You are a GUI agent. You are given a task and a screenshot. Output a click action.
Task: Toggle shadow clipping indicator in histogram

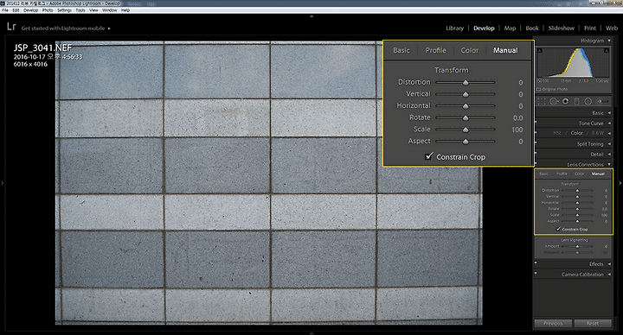(x=540, y=50)
